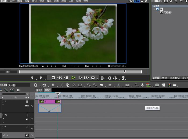The width and height of the screenshot is (188, 139).
Task: Collapse the root folder in bin tree
Action: (x=154, y=9)
